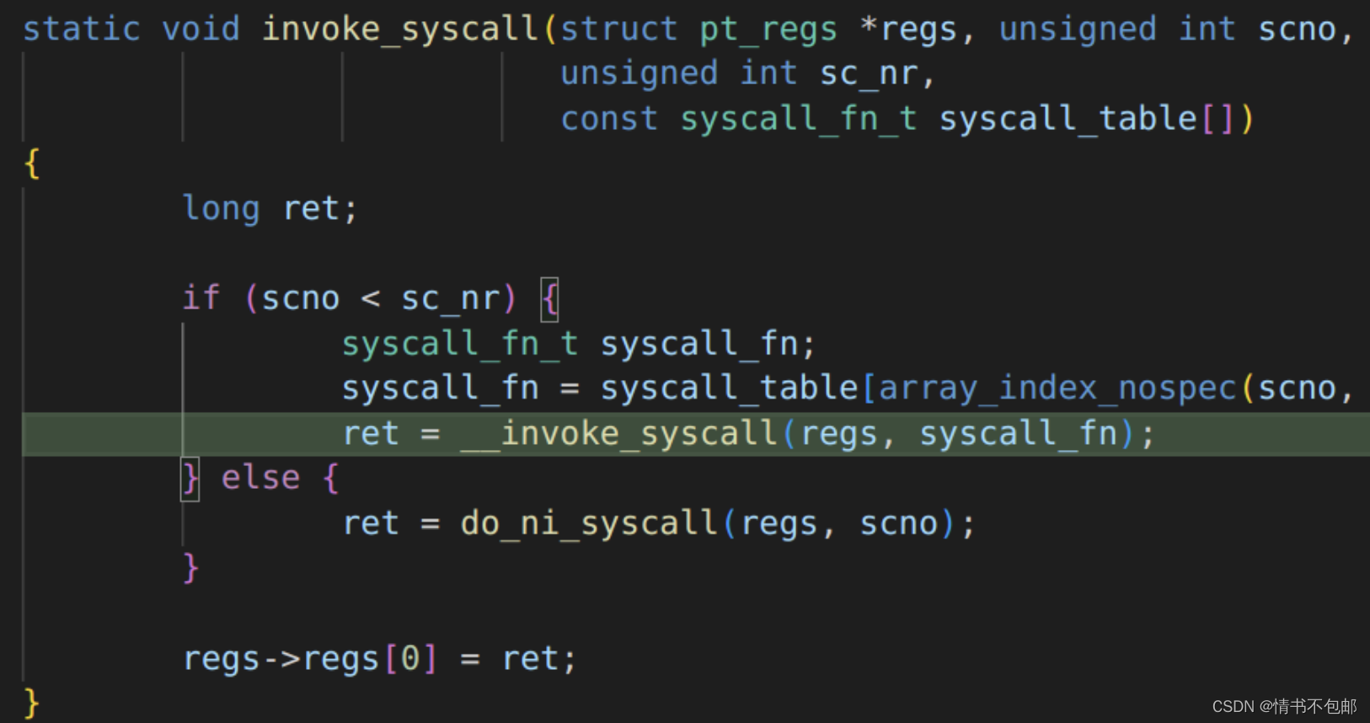The width and height of the screenshot is (1370, 723).
Task: Click the highlighted opening brace after (scno < sc_nr)
Action: 549,299
